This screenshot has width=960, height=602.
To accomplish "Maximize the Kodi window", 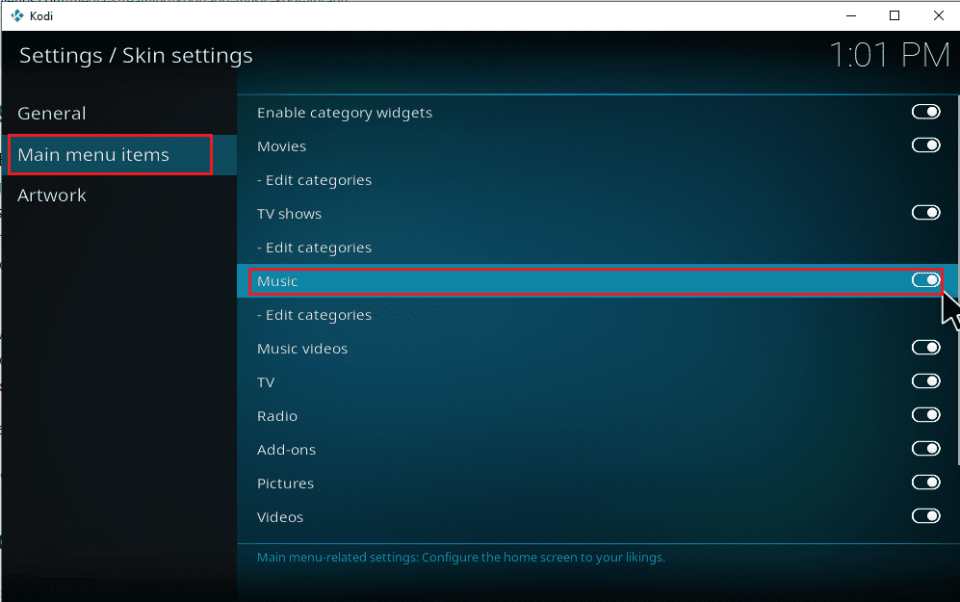I will pyautogui.click(x=895, y=16).
